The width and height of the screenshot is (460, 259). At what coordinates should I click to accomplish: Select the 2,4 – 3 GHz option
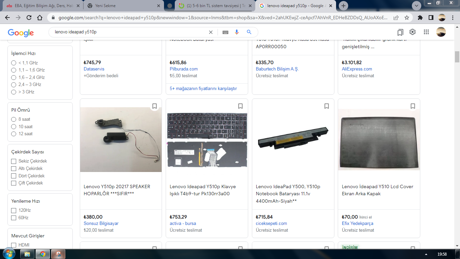tap(13, 85)
